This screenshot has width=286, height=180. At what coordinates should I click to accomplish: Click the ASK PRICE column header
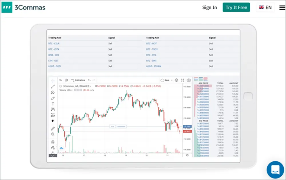203,83
